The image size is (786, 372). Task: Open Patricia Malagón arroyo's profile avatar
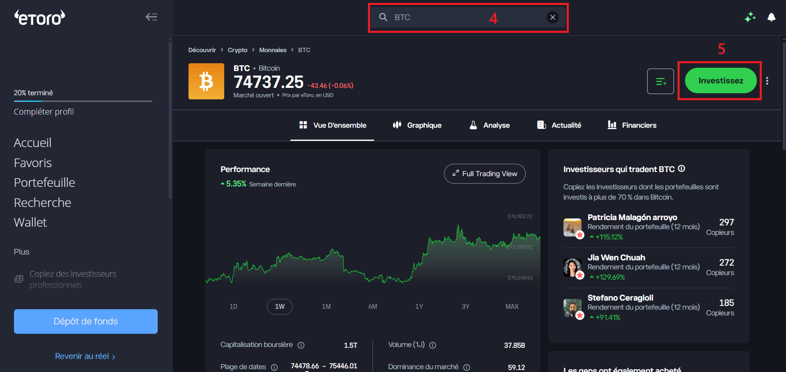click(572, 227)
